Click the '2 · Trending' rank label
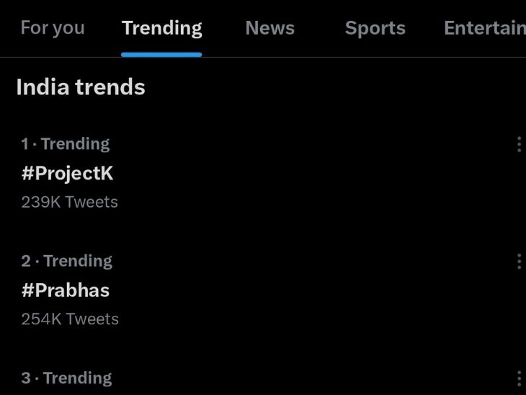Viewport: 526px width, 395px height. point(67,261)
